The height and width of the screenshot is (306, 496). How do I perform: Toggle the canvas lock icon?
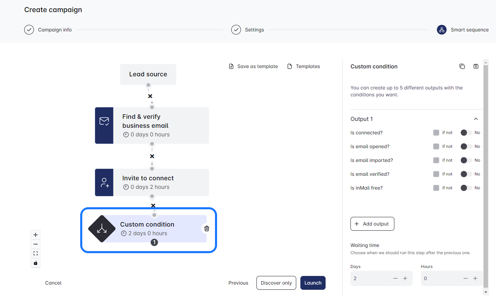[x=36, y=263]
